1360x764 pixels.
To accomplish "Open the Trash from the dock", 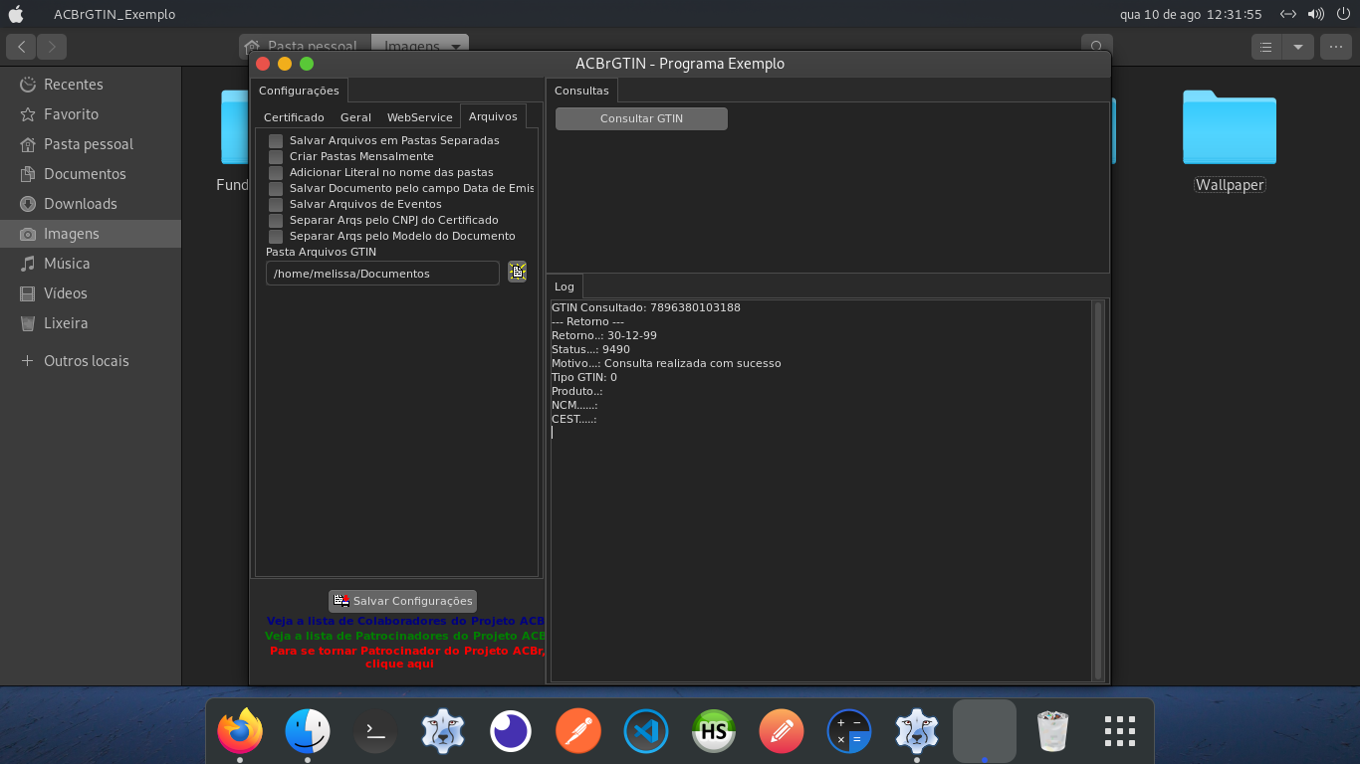I will tap(1052, 732).
